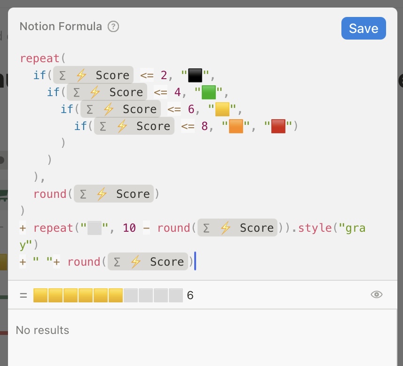Click the yellow square emoji in the third condition
The width and height of the screenshot is (403, 366).
(x=222, y=108)
